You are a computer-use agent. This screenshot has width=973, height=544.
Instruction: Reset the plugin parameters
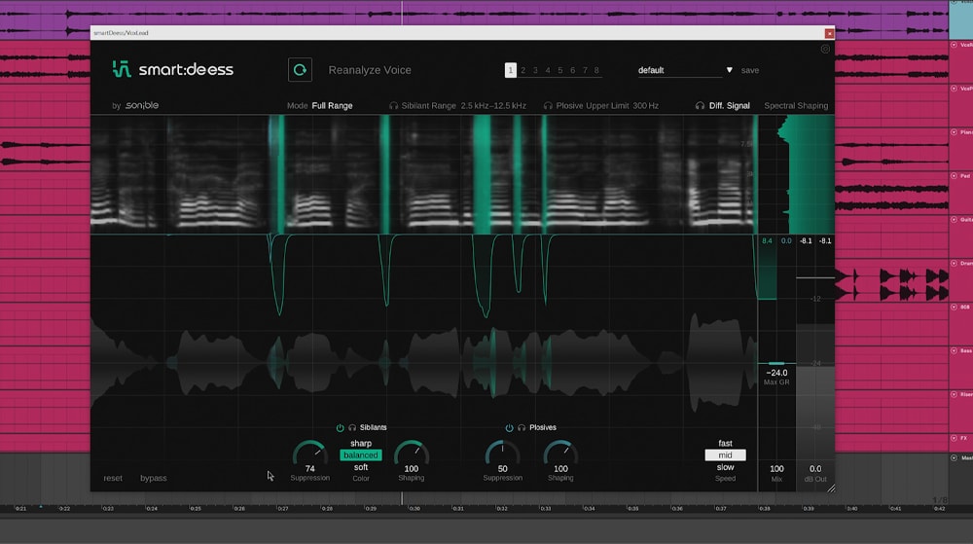(113, 478)
